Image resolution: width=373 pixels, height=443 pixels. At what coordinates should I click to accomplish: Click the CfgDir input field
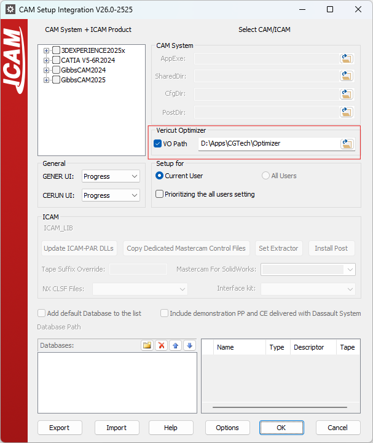[x=267, y=94]
